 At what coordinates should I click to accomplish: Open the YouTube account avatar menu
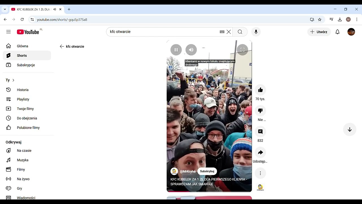coord(351,32)
